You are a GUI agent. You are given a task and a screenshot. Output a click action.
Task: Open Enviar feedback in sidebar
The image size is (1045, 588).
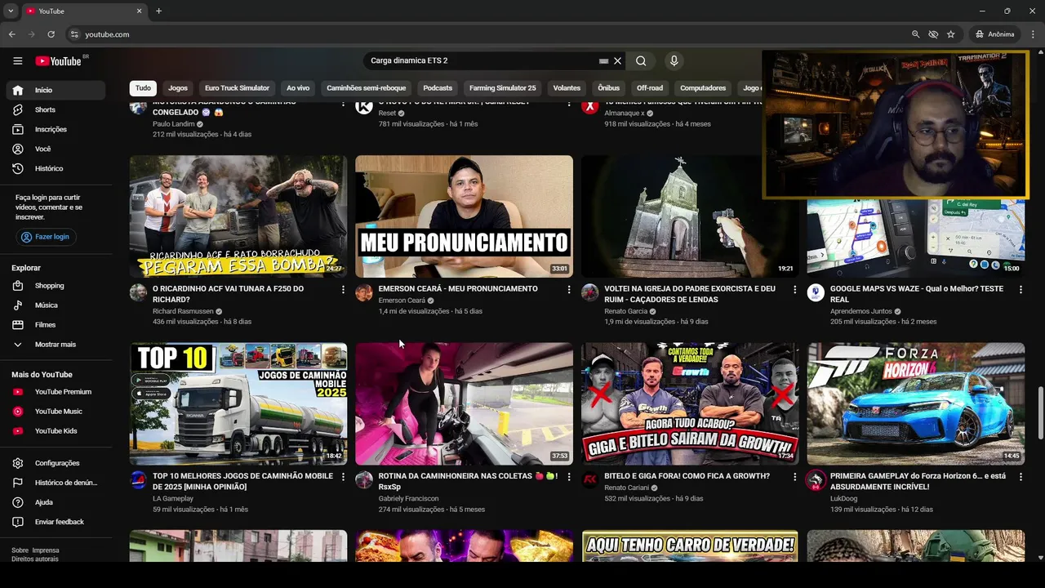point(56,522)
